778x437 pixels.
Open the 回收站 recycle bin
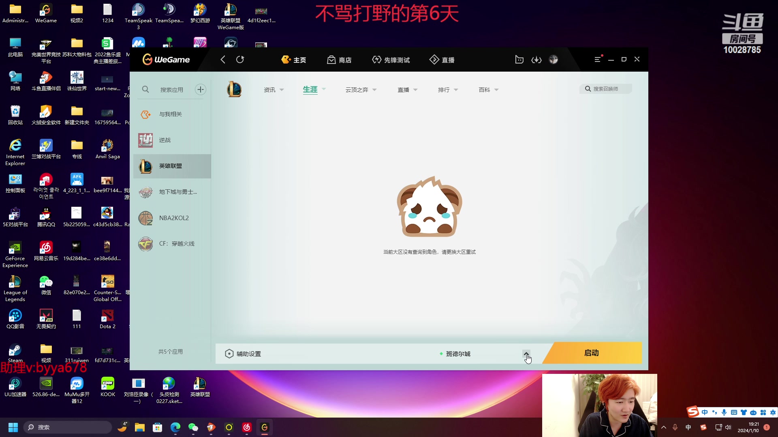[x=15, y=115]
